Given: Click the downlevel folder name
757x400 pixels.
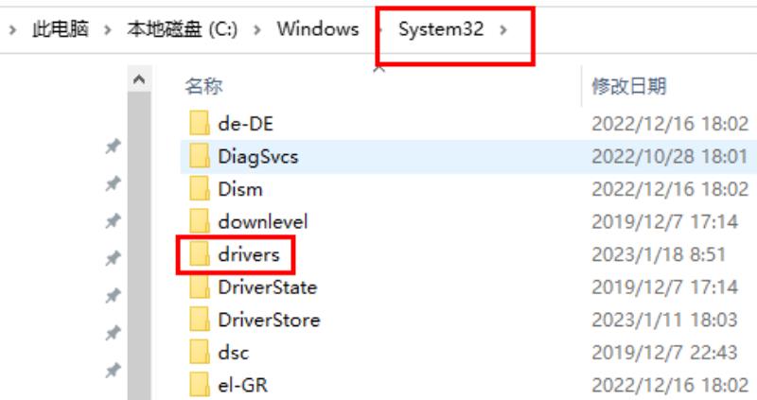Looking at the screenshot, I should pos(263,222).
